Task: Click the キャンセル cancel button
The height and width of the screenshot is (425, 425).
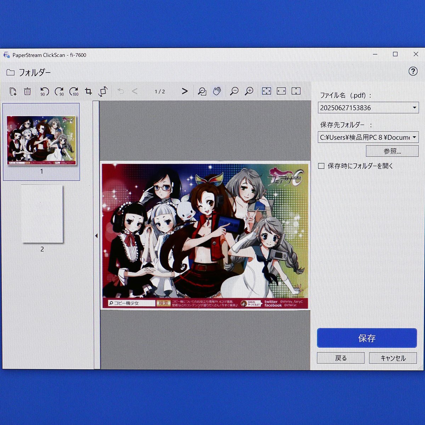Action: [x=393, y=358]
